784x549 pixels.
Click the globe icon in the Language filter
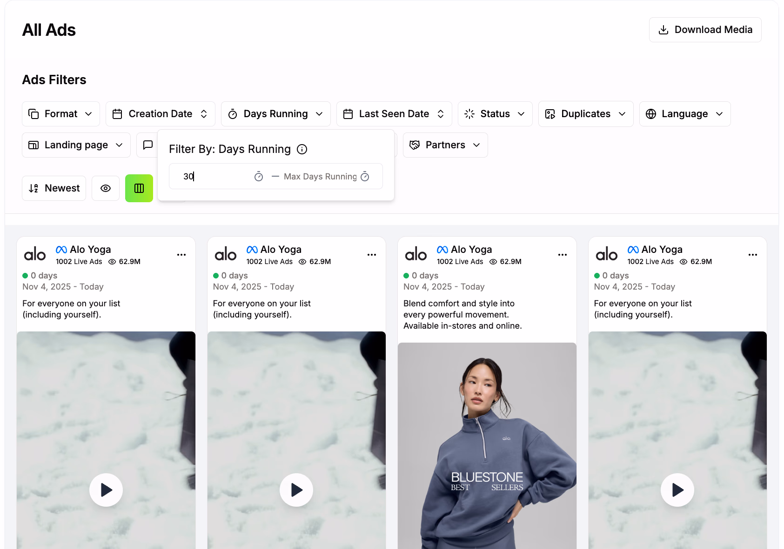click(x=651, y=113)
